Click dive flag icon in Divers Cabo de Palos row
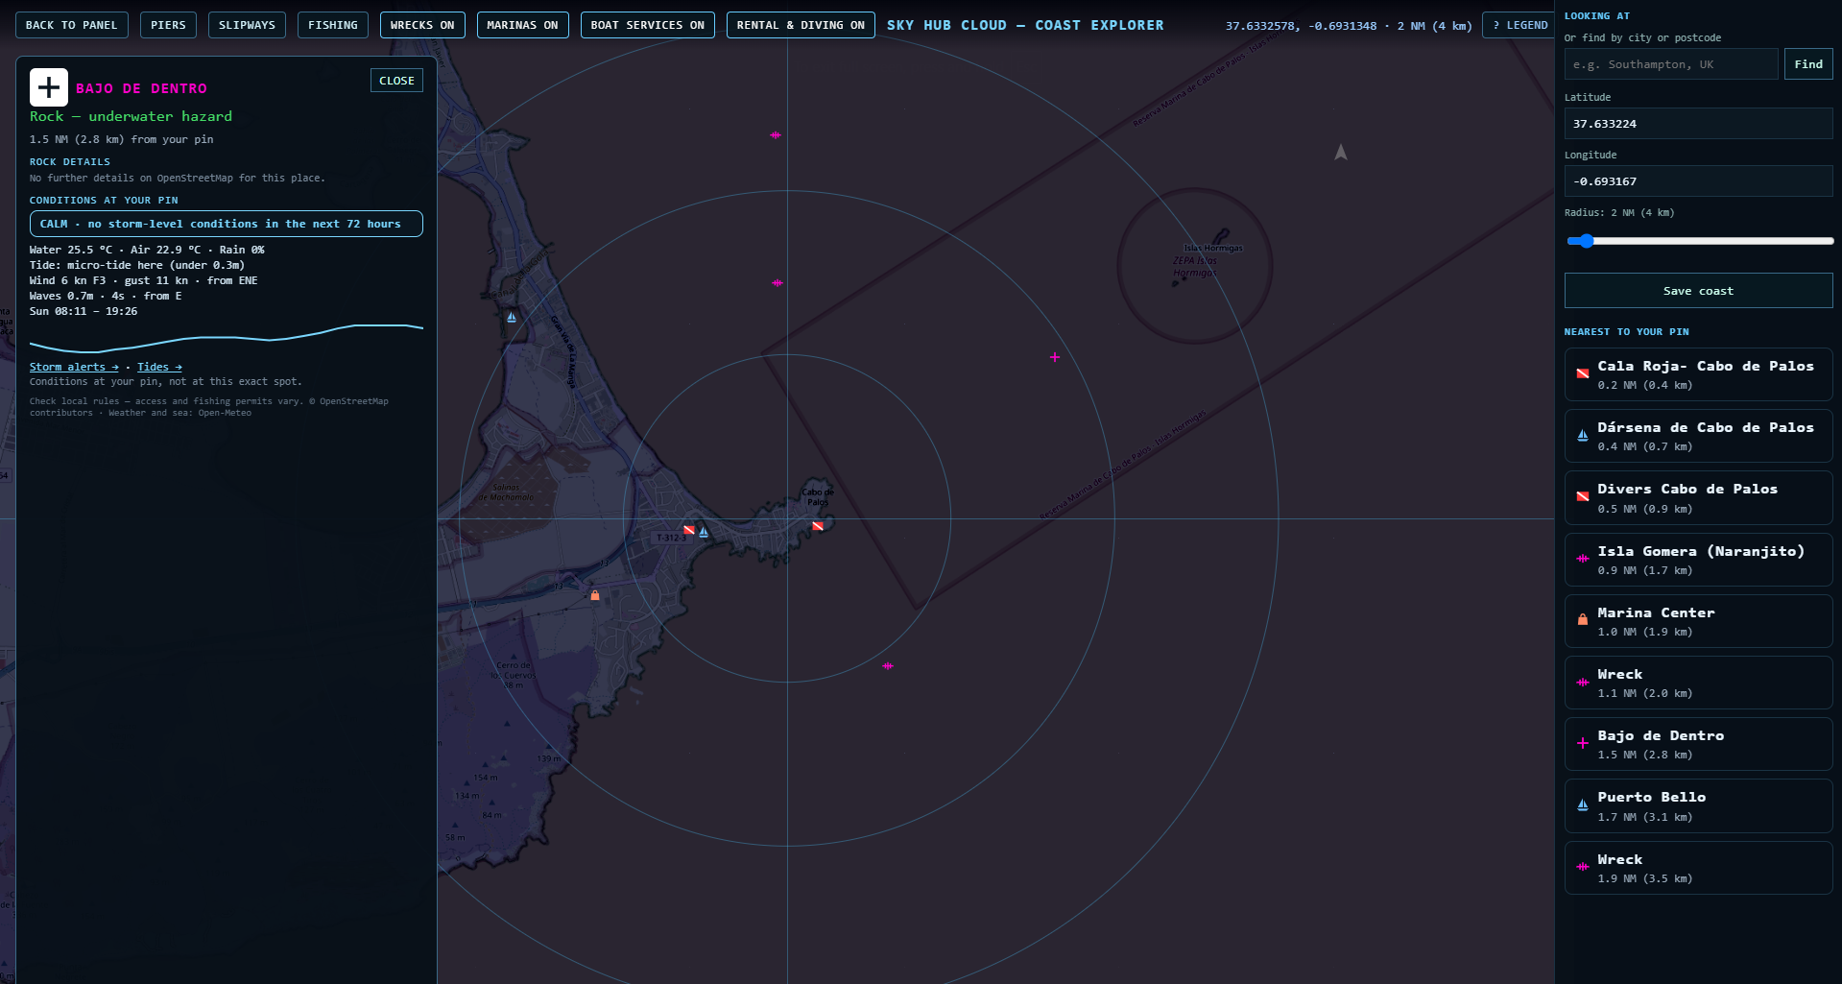The width and height of the screenshot is (1842, 984). point(1583,497)
